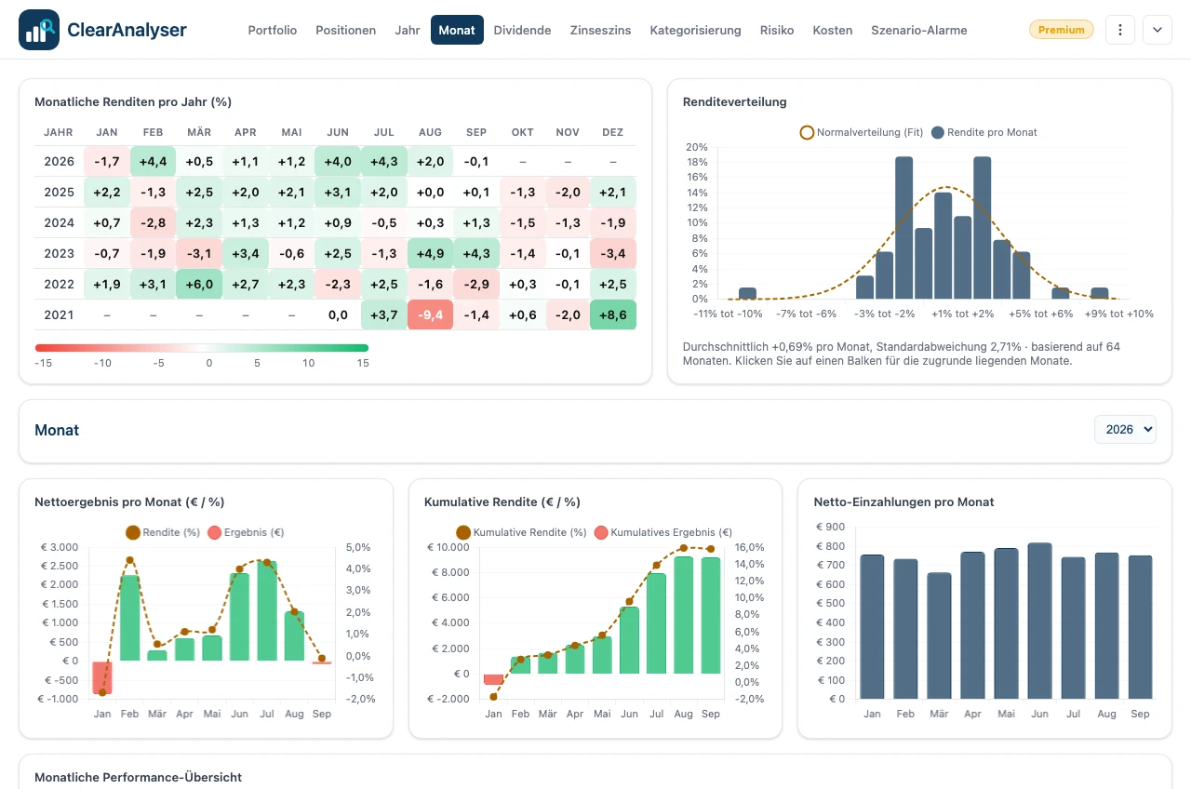Toggle Rendite pro Monat legend series

(984, 132)
